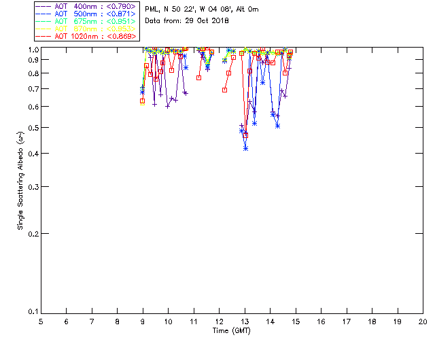This screenshot has width=435, height=348.
Task: Click the 0.2 y-axis tick label
Action: click(x=33, y=234)
